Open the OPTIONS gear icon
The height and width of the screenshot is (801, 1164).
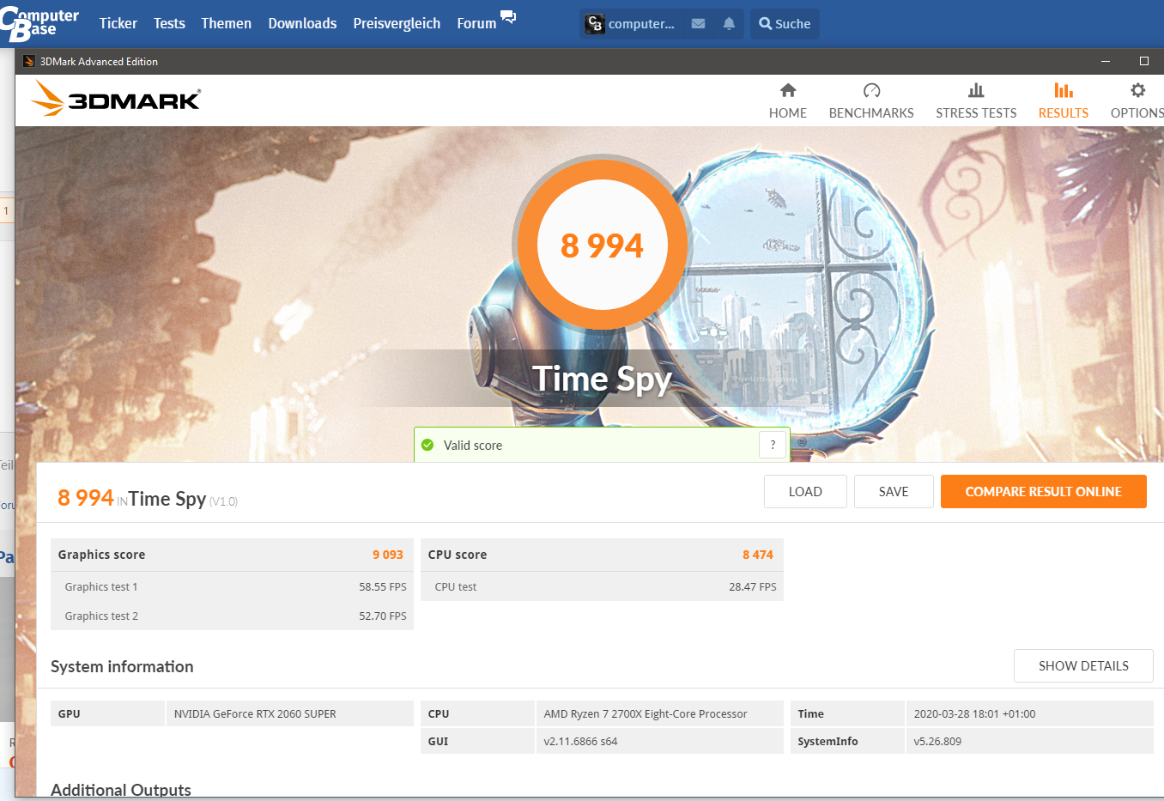click(1137, 90)
